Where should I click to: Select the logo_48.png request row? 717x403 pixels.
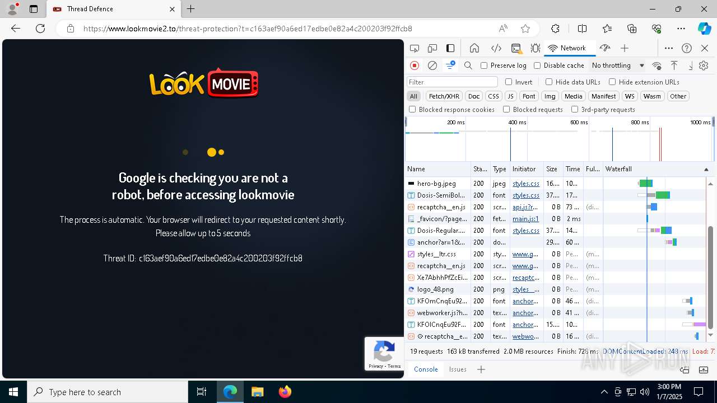pos(555,289)
